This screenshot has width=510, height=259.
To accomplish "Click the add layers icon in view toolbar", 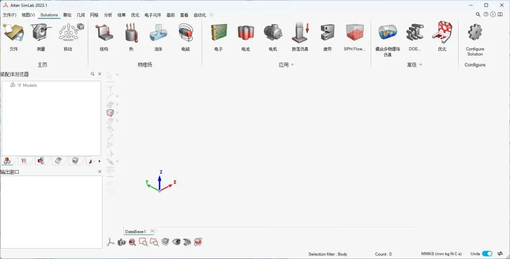I will [x=198, y=242].
